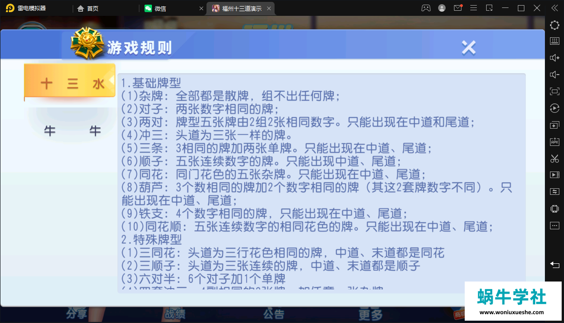Collapse the sidebar with double-chevron icon
This screenshot has width=564, height=323.
[554, 7]
